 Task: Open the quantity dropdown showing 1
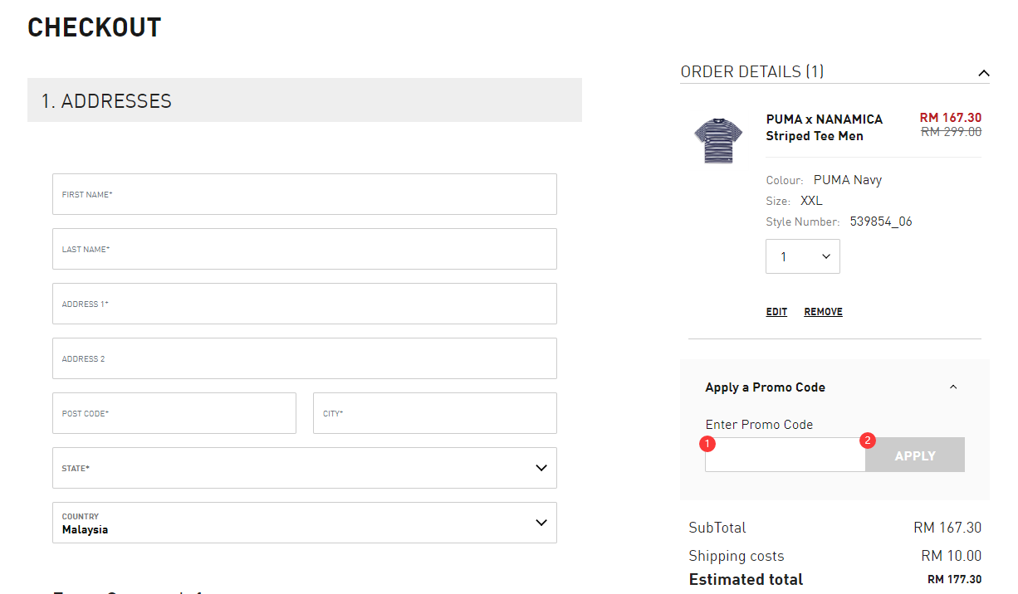tap(803, 256)
